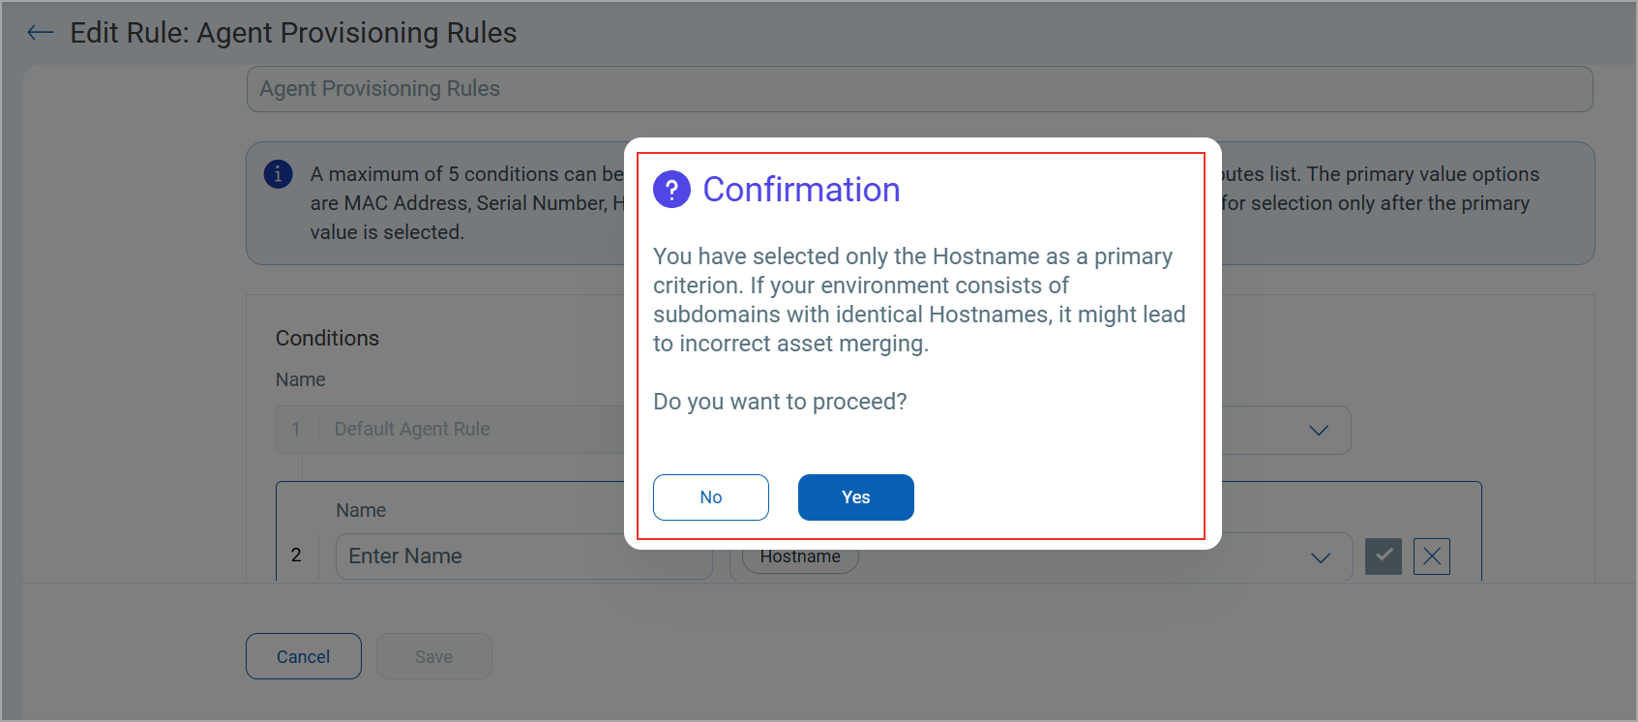Click the back arrow next to Edit Rule
Image resolution: width=1638 pixels, height=722 pixels.
[x=41, y=33]
